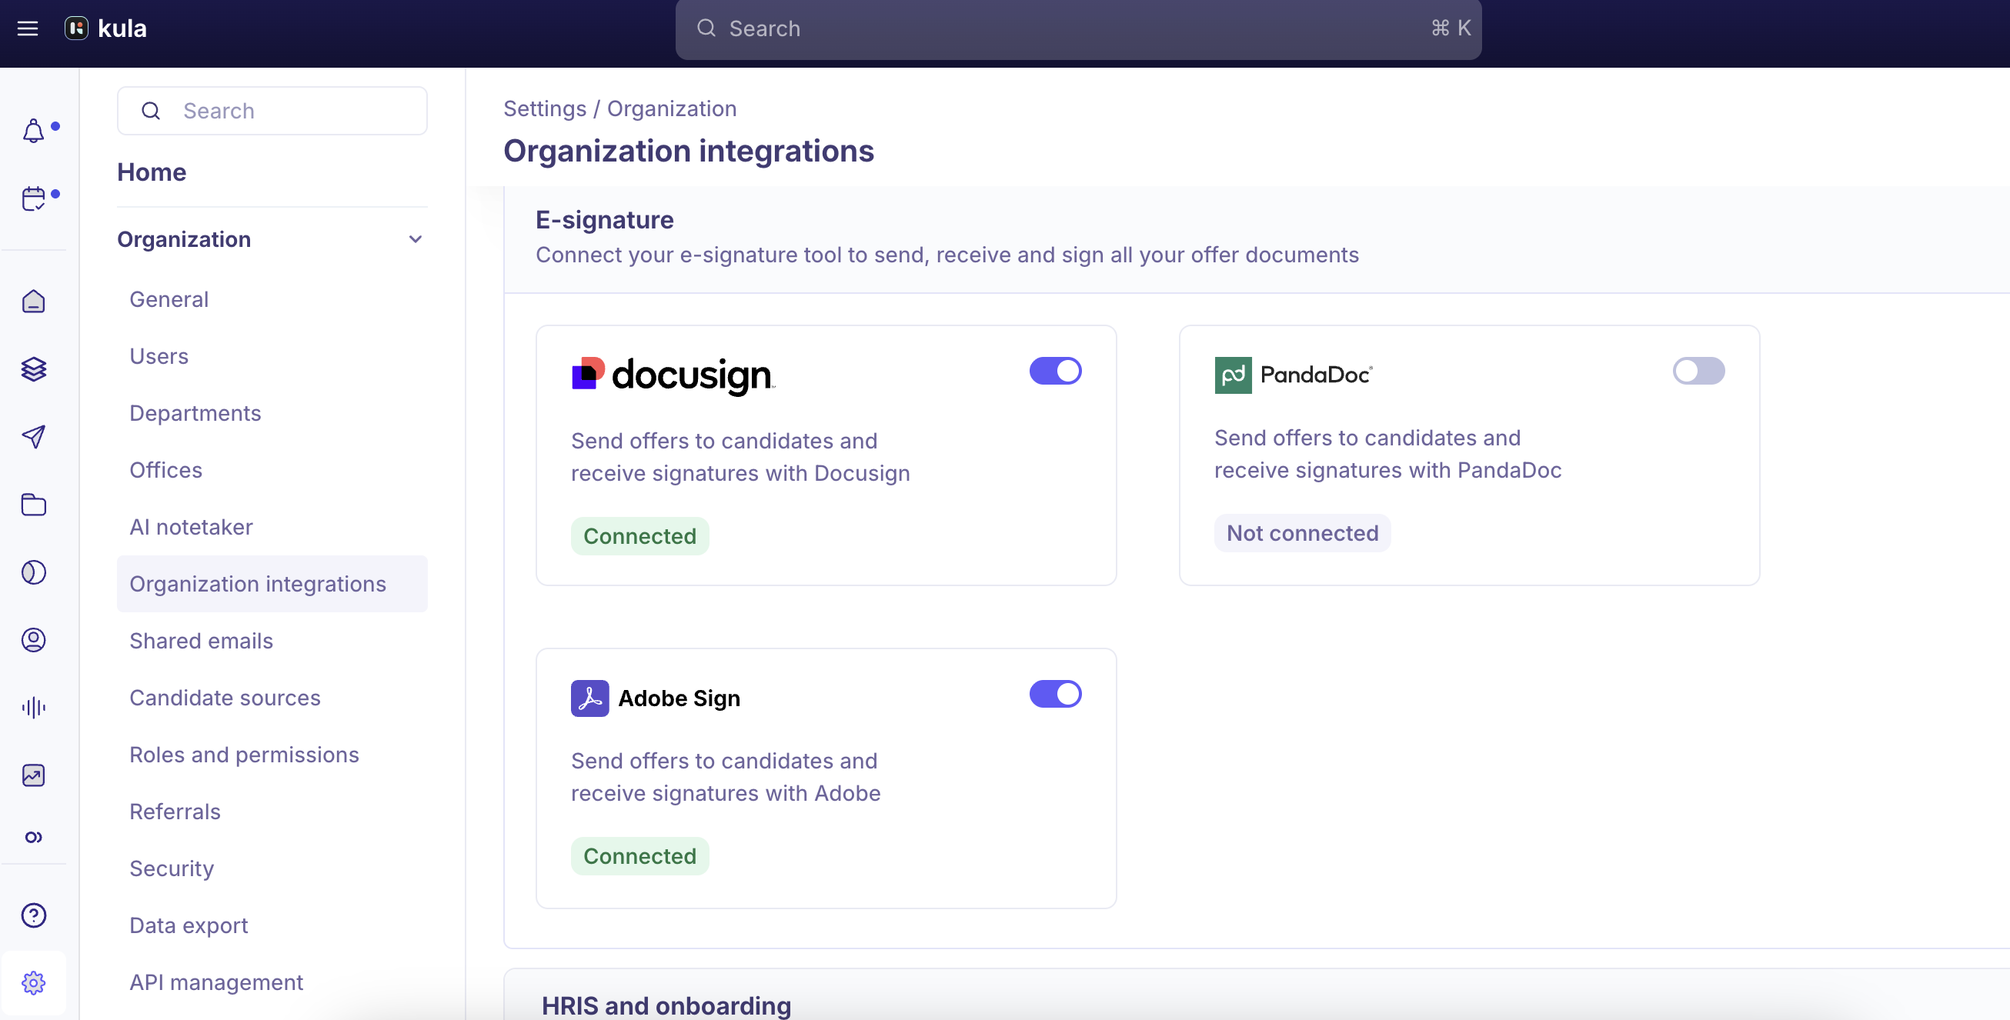Open Data export settings
The height and width of the screenshot is (1020, 2010).
(x=189, y=925)
